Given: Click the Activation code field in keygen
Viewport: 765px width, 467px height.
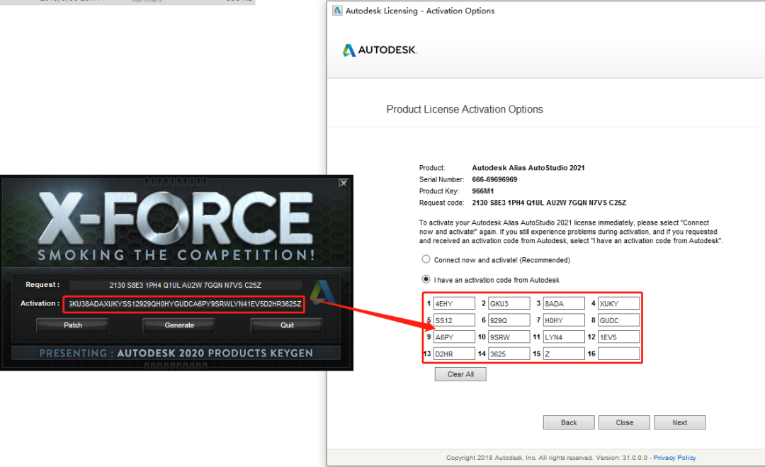Looking at the screenshot, I should 184,304.
